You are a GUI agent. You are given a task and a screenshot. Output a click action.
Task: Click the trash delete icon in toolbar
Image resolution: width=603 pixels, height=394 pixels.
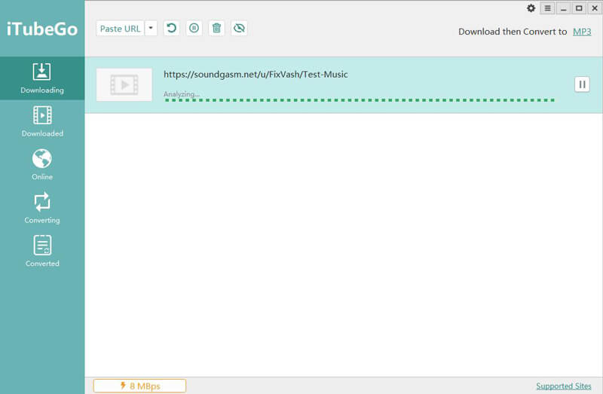point(217,28)
